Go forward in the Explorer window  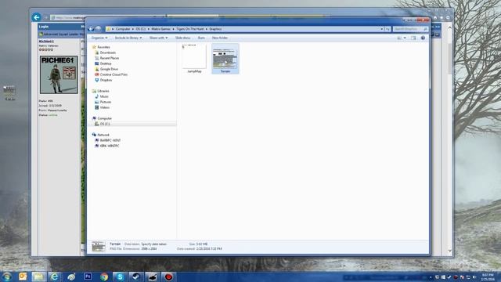tap(98, 29)
